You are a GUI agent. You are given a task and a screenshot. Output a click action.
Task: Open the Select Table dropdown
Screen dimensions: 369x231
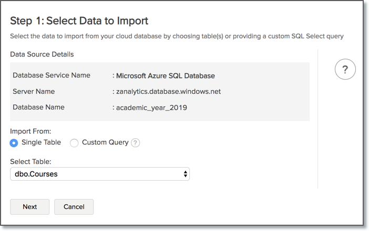coord(99,174)
